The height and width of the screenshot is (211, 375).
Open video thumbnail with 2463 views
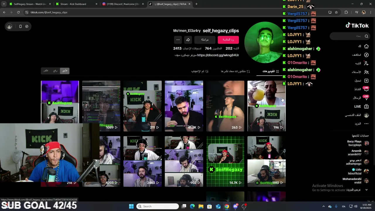pos(142,161)
